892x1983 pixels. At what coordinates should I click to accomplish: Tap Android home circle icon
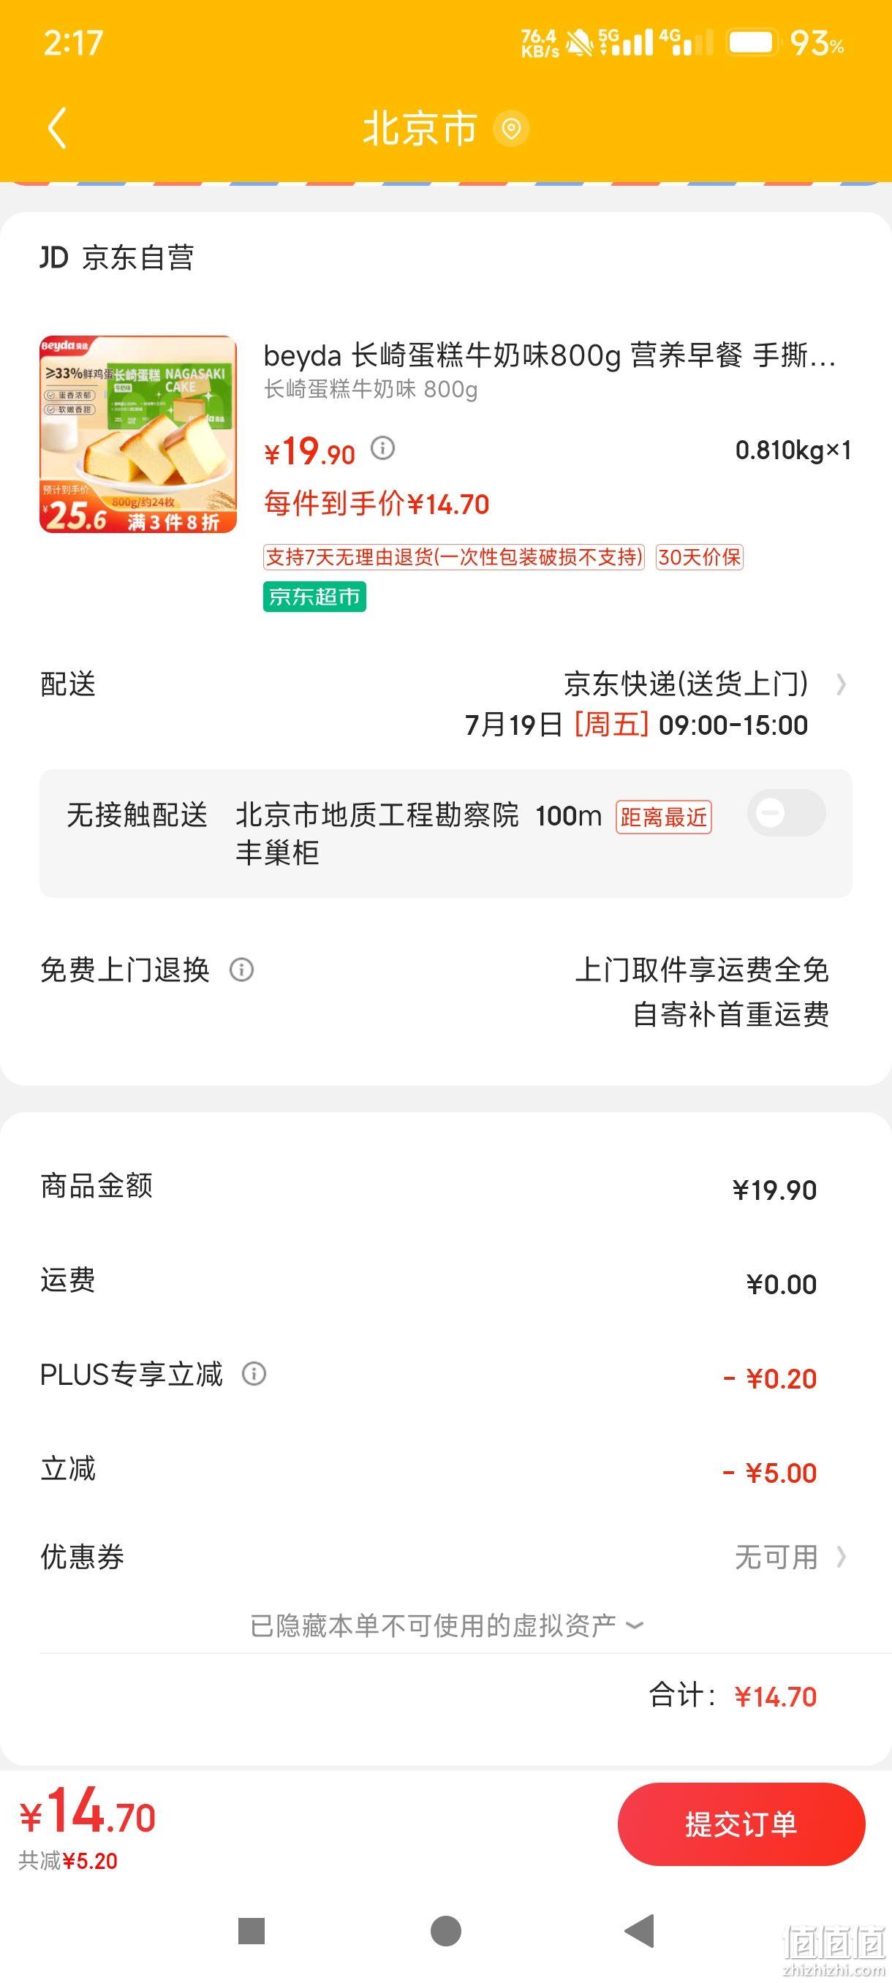click(x=445, y=1930)
